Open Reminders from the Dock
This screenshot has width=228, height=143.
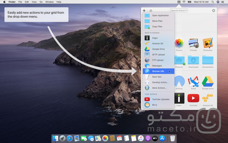(x=126, y=138)
